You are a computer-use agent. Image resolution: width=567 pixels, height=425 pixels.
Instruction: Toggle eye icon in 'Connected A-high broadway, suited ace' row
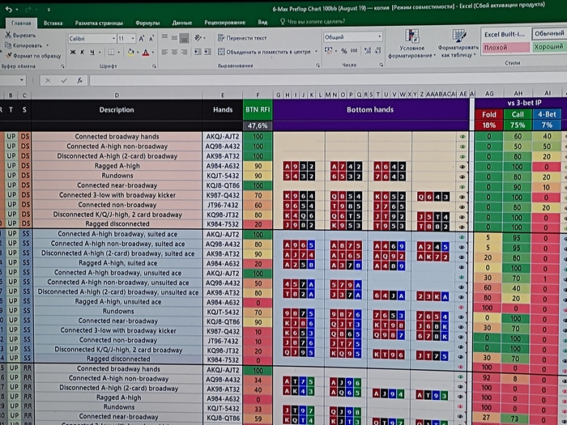(463, 237)
